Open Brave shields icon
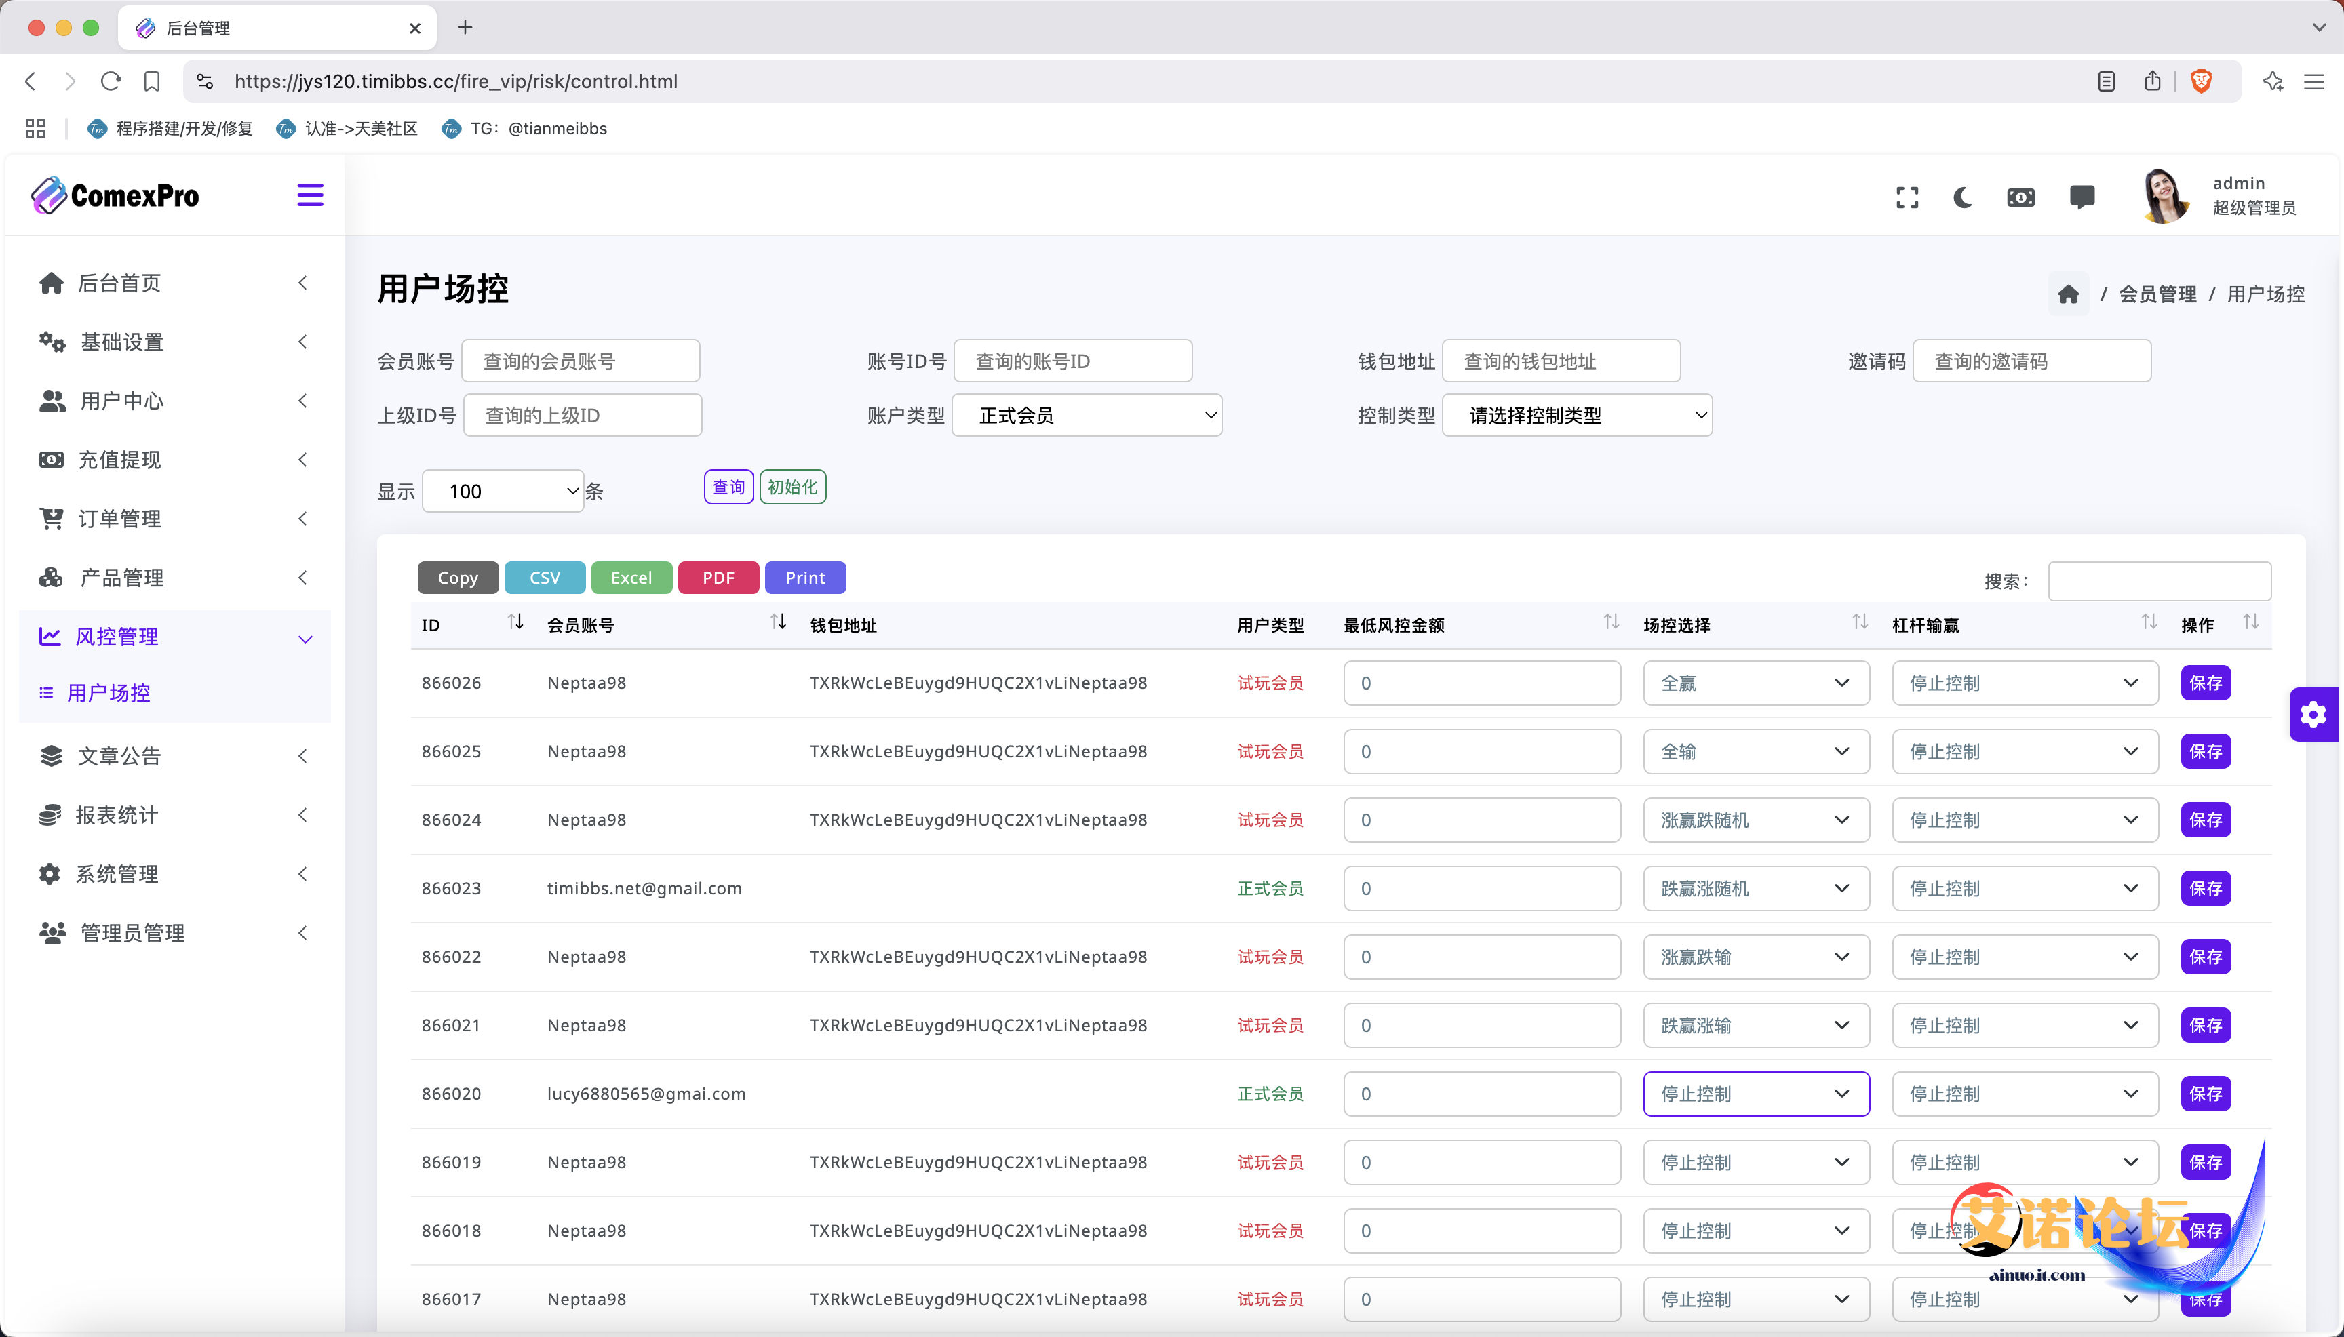This screenshot has height=1337, width=2344. 2202,81
